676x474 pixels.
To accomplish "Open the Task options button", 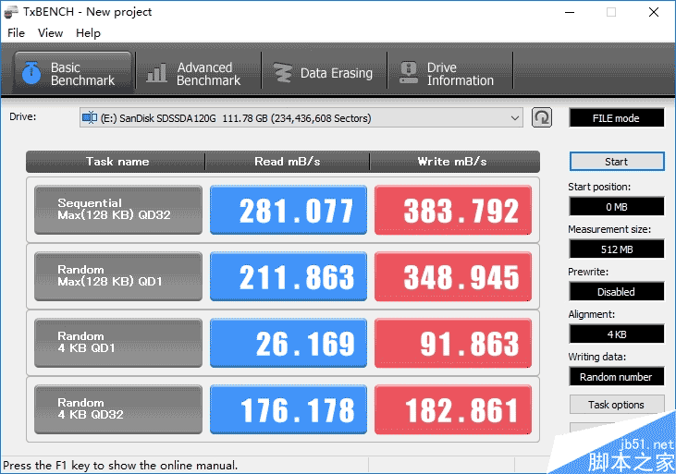I will [x=617, y=404].
